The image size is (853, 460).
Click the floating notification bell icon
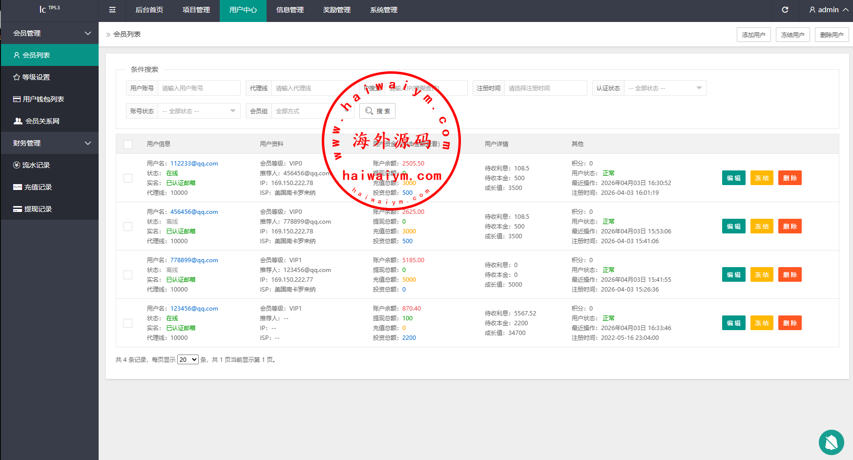[x=831, y=442]
